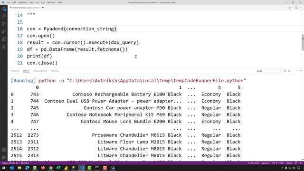Open the Selection menu
The height and width of the screenshot is (171, 304).
22,2
